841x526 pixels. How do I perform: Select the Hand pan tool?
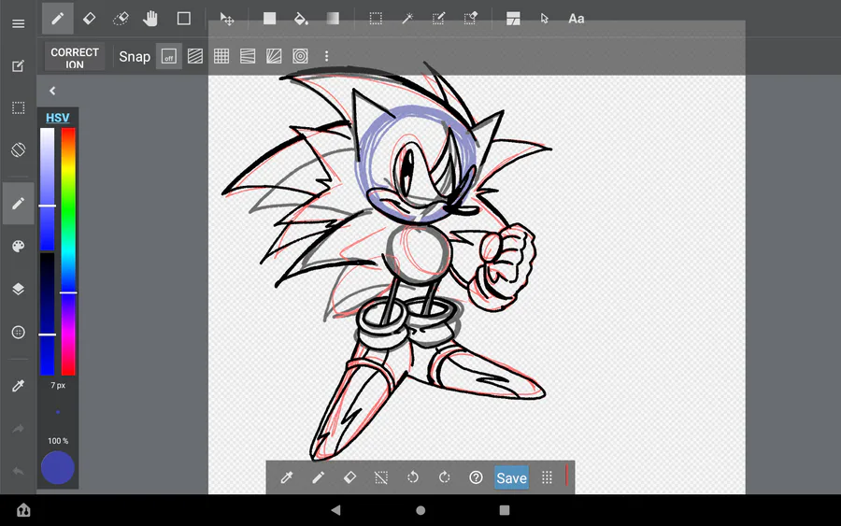click(150, 19)
